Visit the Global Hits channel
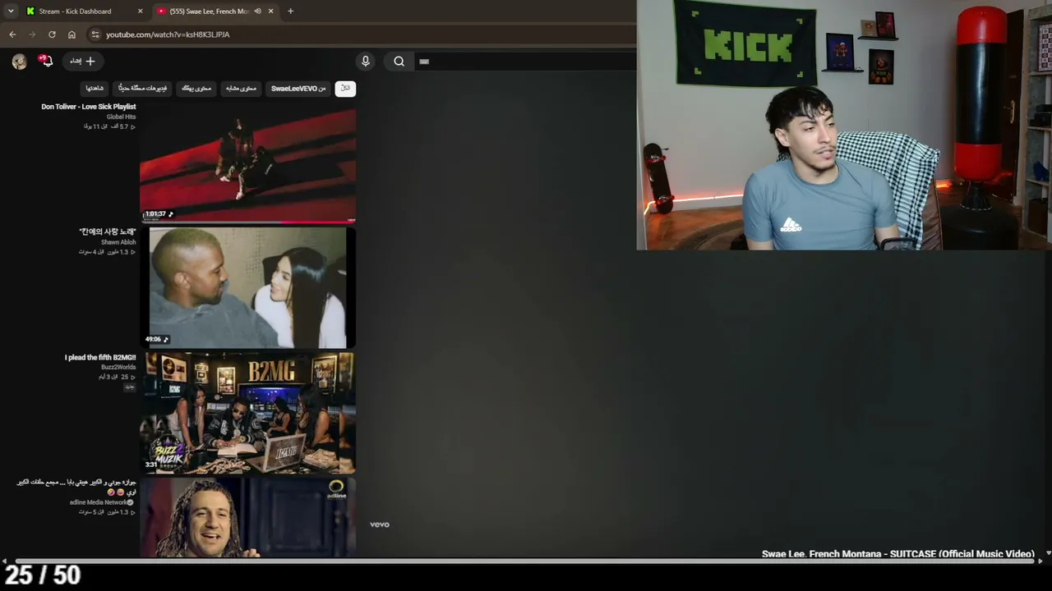 pos(121,117)
